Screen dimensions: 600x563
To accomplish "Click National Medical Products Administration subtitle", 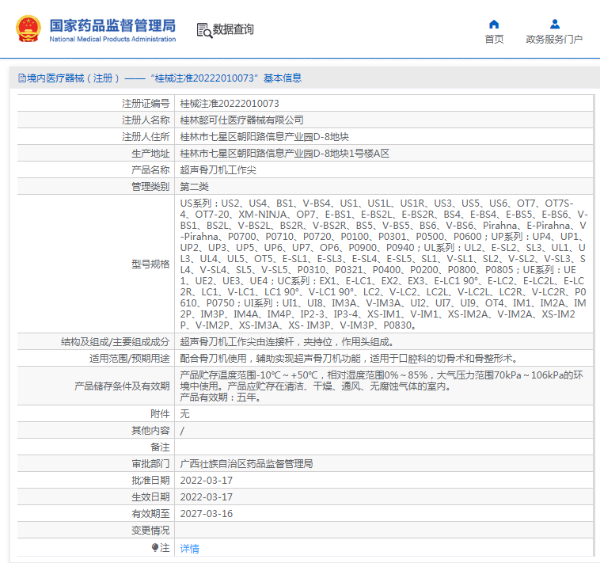I will 112,39.
